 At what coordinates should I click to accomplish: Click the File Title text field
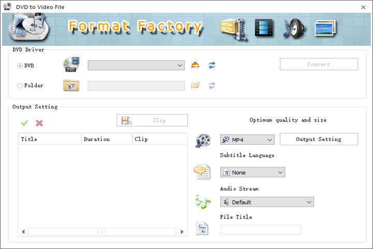tap(261, 229)
